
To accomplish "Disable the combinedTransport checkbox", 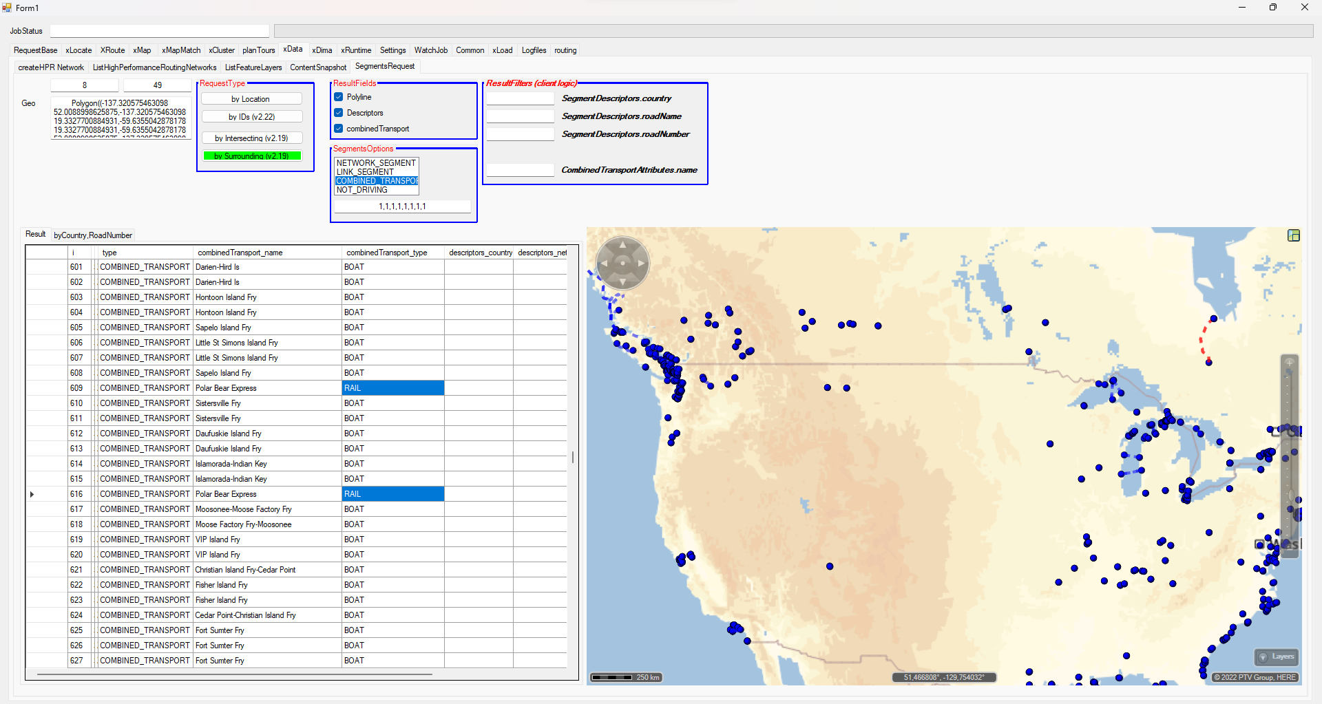I will click(339, 129).
